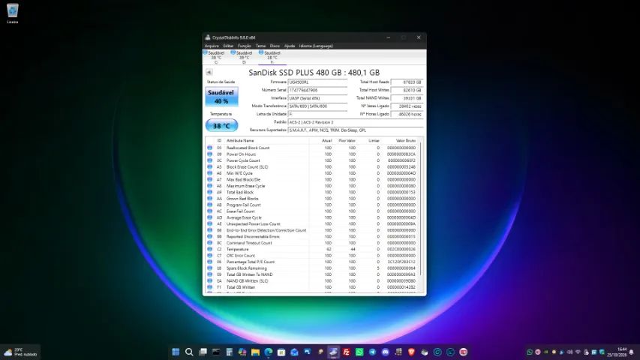Viewport: 640px width, 360px height.
Task: Open File Explorer from the taskbar
Action: point(256,352)
